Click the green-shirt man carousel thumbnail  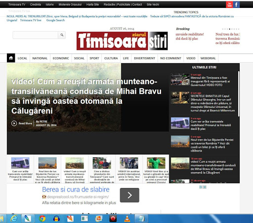coord(156,163)
